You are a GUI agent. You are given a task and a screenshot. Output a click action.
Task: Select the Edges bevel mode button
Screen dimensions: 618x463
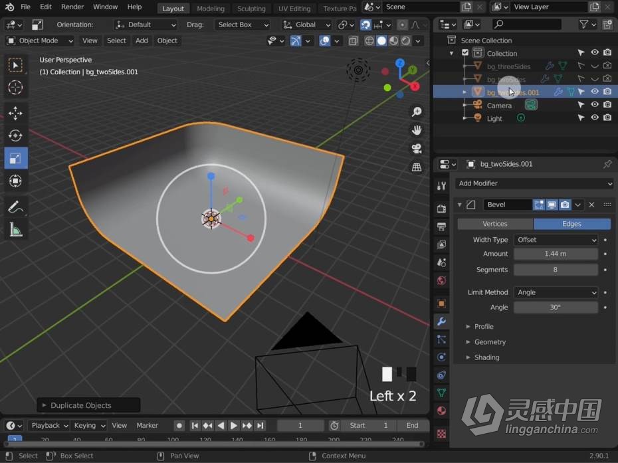tap(572, 224)
